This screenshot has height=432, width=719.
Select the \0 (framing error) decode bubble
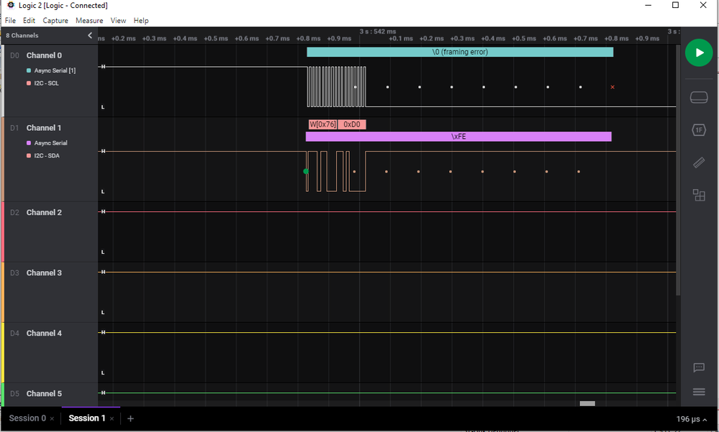coord(460,52)
